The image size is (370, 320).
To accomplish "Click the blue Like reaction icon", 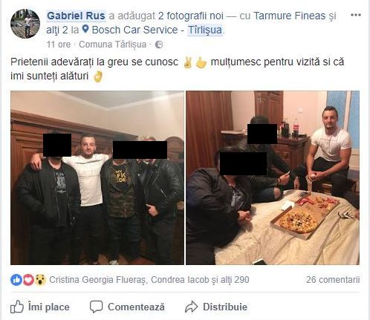I will [x=16, y=280].
